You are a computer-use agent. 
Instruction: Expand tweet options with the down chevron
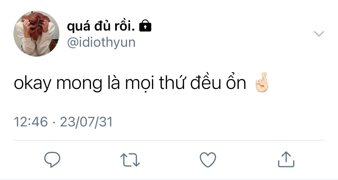click(x=319, y=34)
